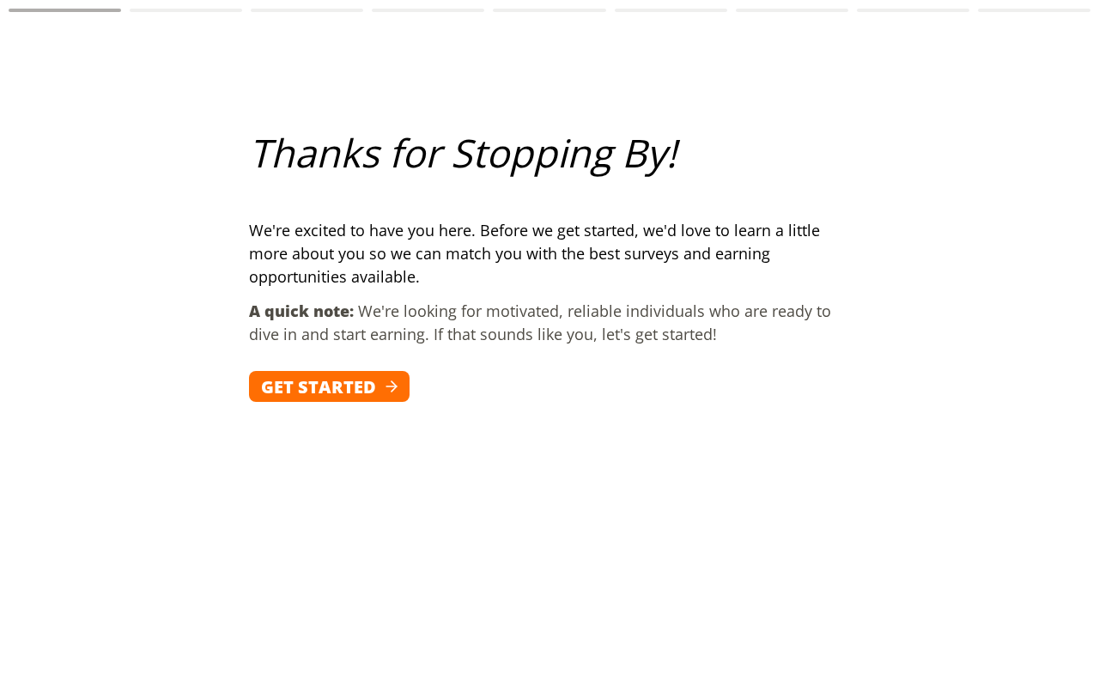Click the bold "A quick note:" label
The image size is (1099, 687).
point(301,311)
